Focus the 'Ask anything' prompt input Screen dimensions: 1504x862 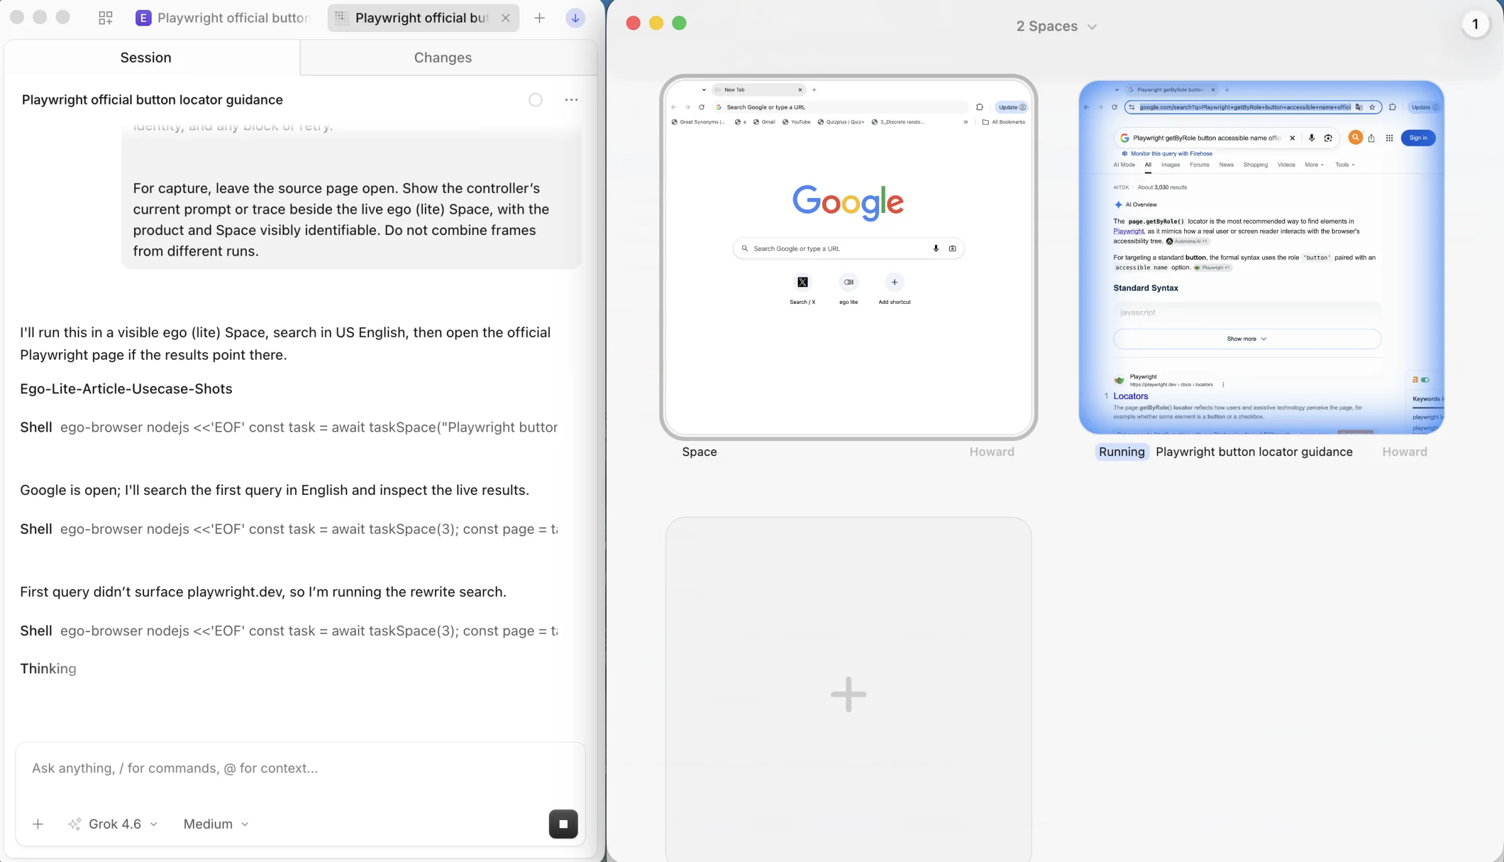[x=300, y=769]
